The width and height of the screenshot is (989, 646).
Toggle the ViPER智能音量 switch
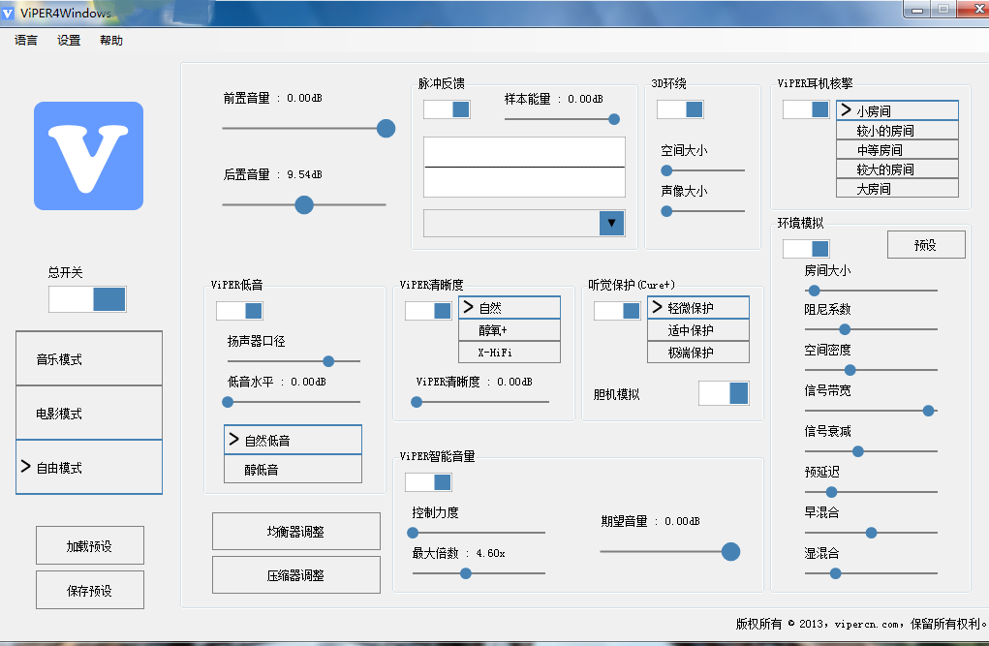[x=428, y=482]
